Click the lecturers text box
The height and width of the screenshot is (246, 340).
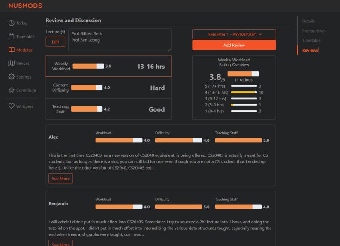[x=120, y=40]
